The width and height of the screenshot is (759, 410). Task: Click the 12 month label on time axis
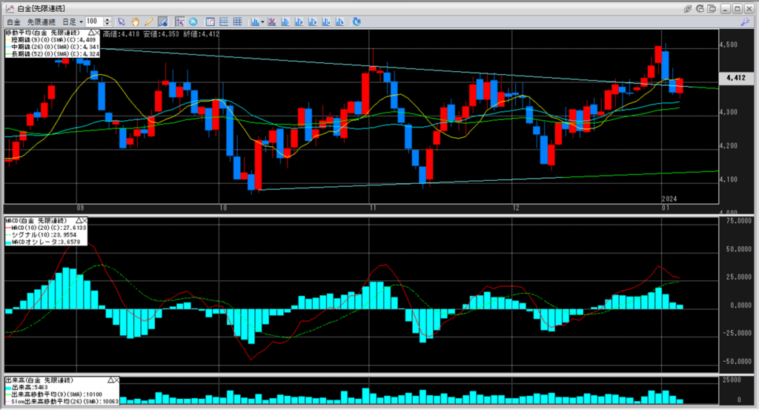(x=516, y=208)
